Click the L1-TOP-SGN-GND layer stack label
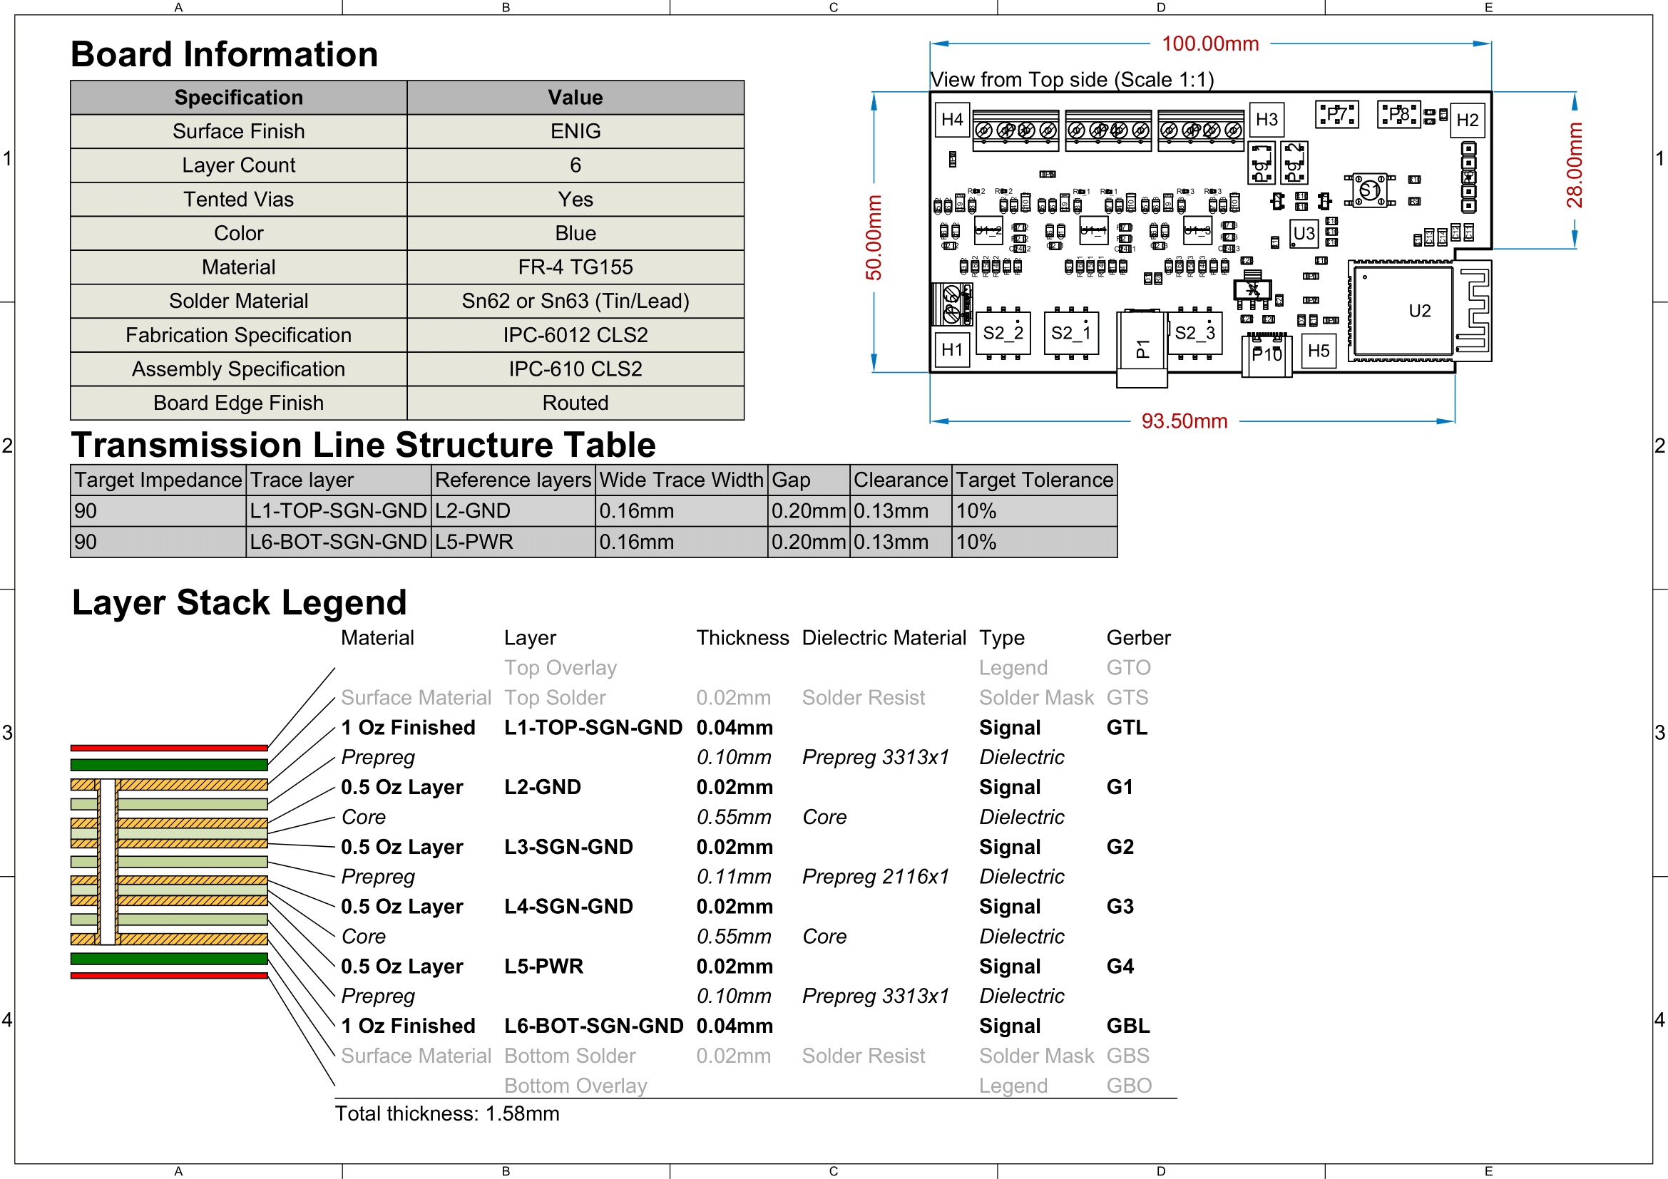The height and width of the screenshot is (1179, 1668). 593,728
